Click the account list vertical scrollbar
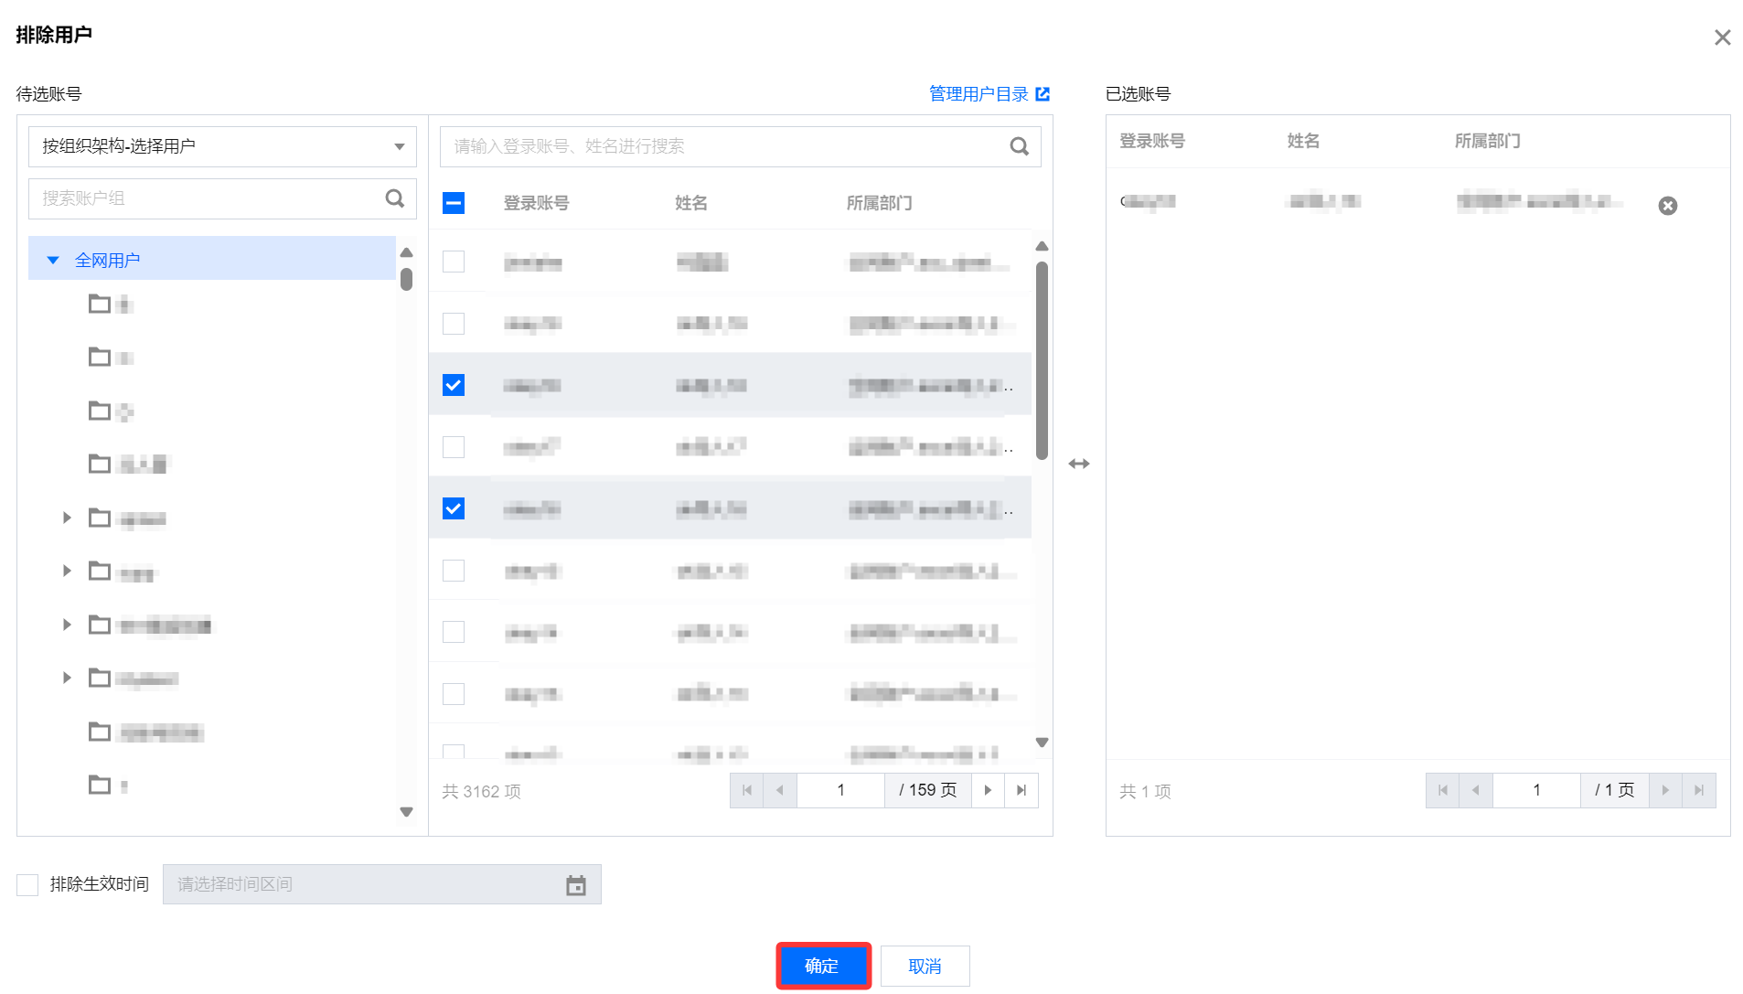 click(1042, 361)
